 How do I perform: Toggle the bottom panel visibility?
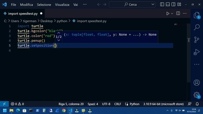pyautogui.click(x=168, y=4)
